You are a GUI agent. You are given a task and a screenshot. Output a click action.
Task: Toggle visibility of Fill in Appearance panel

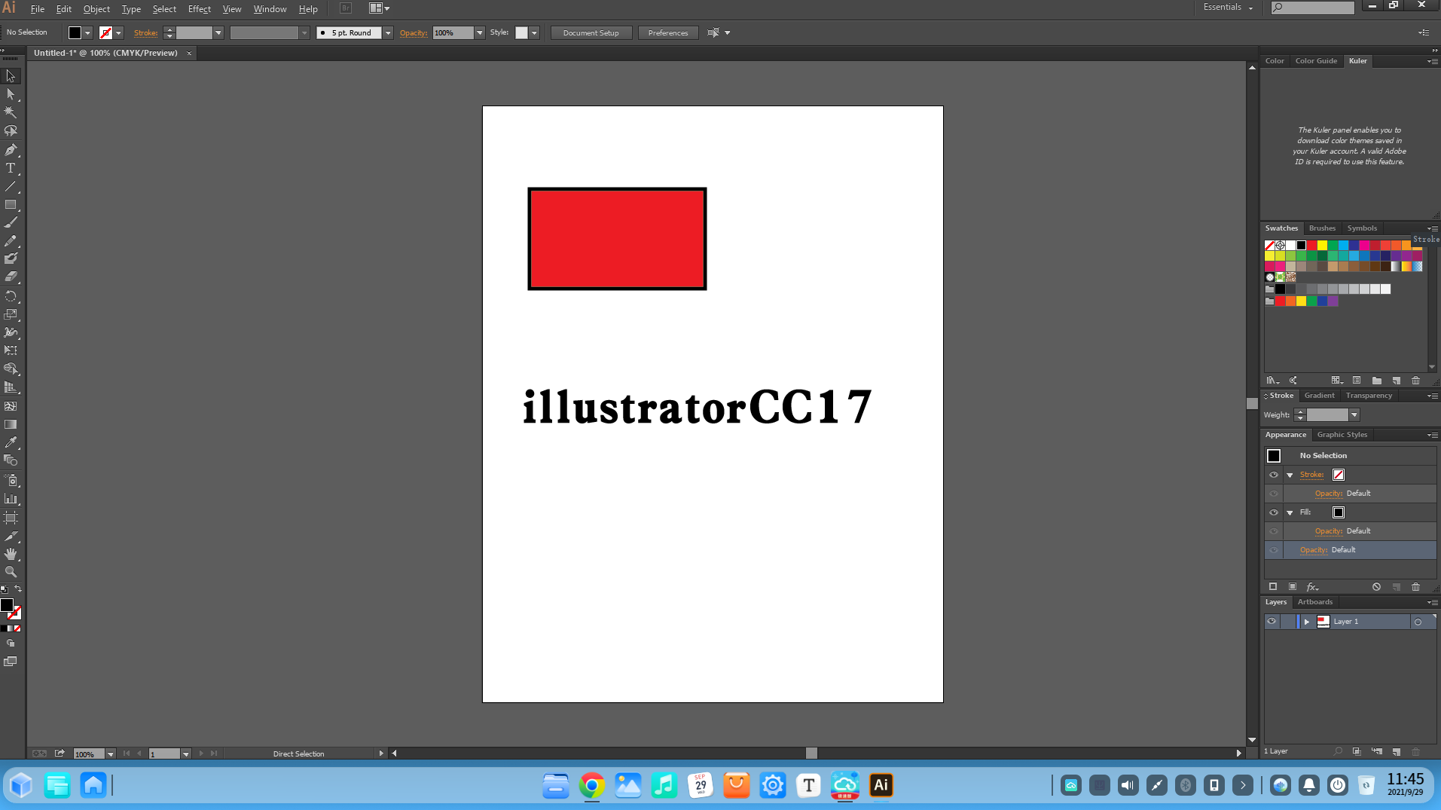tap(1274, 512)
